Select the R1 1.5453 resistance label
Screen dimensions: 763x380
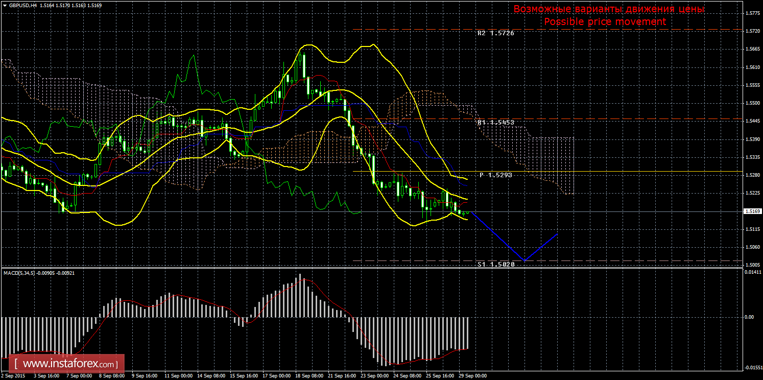[495, 123]
